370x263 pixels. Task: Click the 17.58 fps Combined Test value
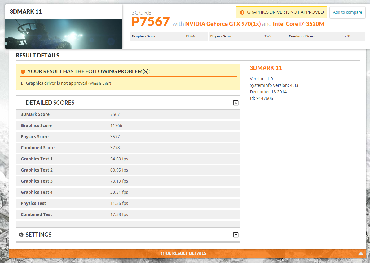tap(119, 214)
